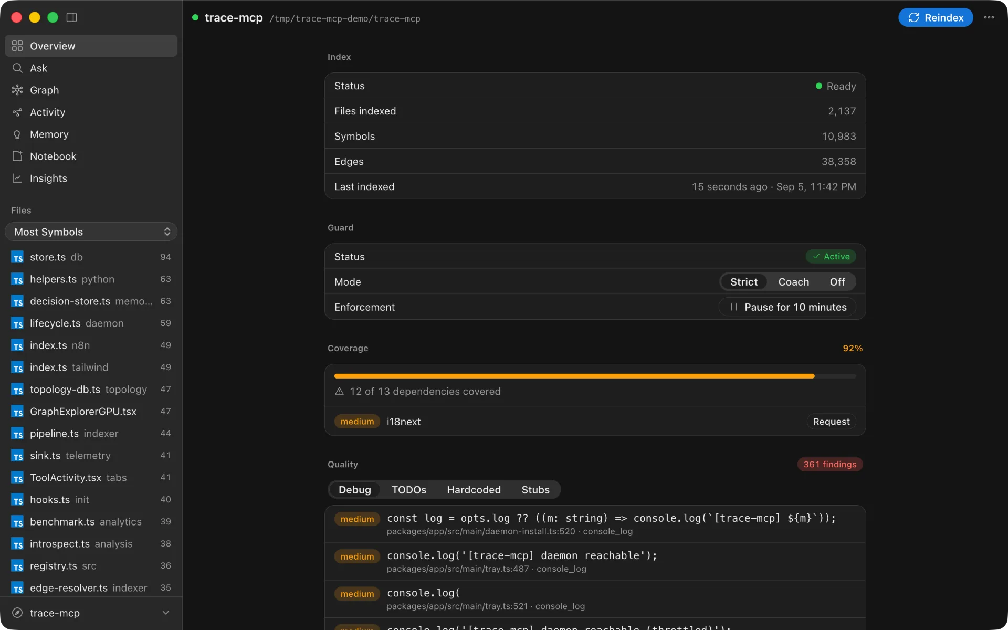Click the Ask magnifier icon
The width and height of the screenshot is (1008, 630).
coord(17,68)
